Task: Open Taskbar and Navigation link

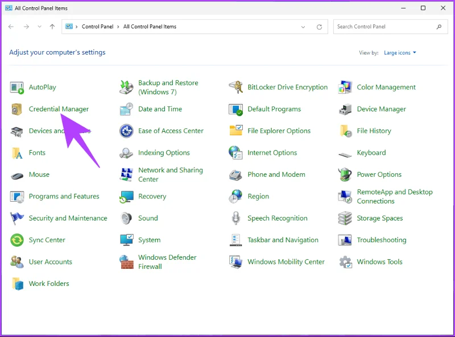Action: pyautogui.click(x=283, y=240)
